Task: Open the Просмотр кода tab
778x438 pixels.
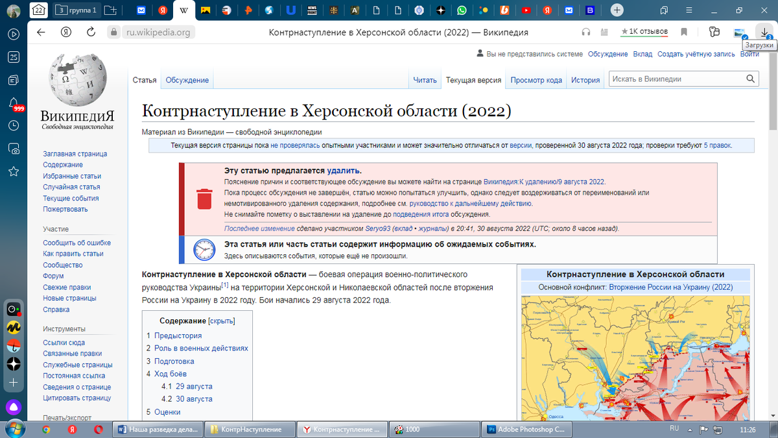Action: point(536,80)
